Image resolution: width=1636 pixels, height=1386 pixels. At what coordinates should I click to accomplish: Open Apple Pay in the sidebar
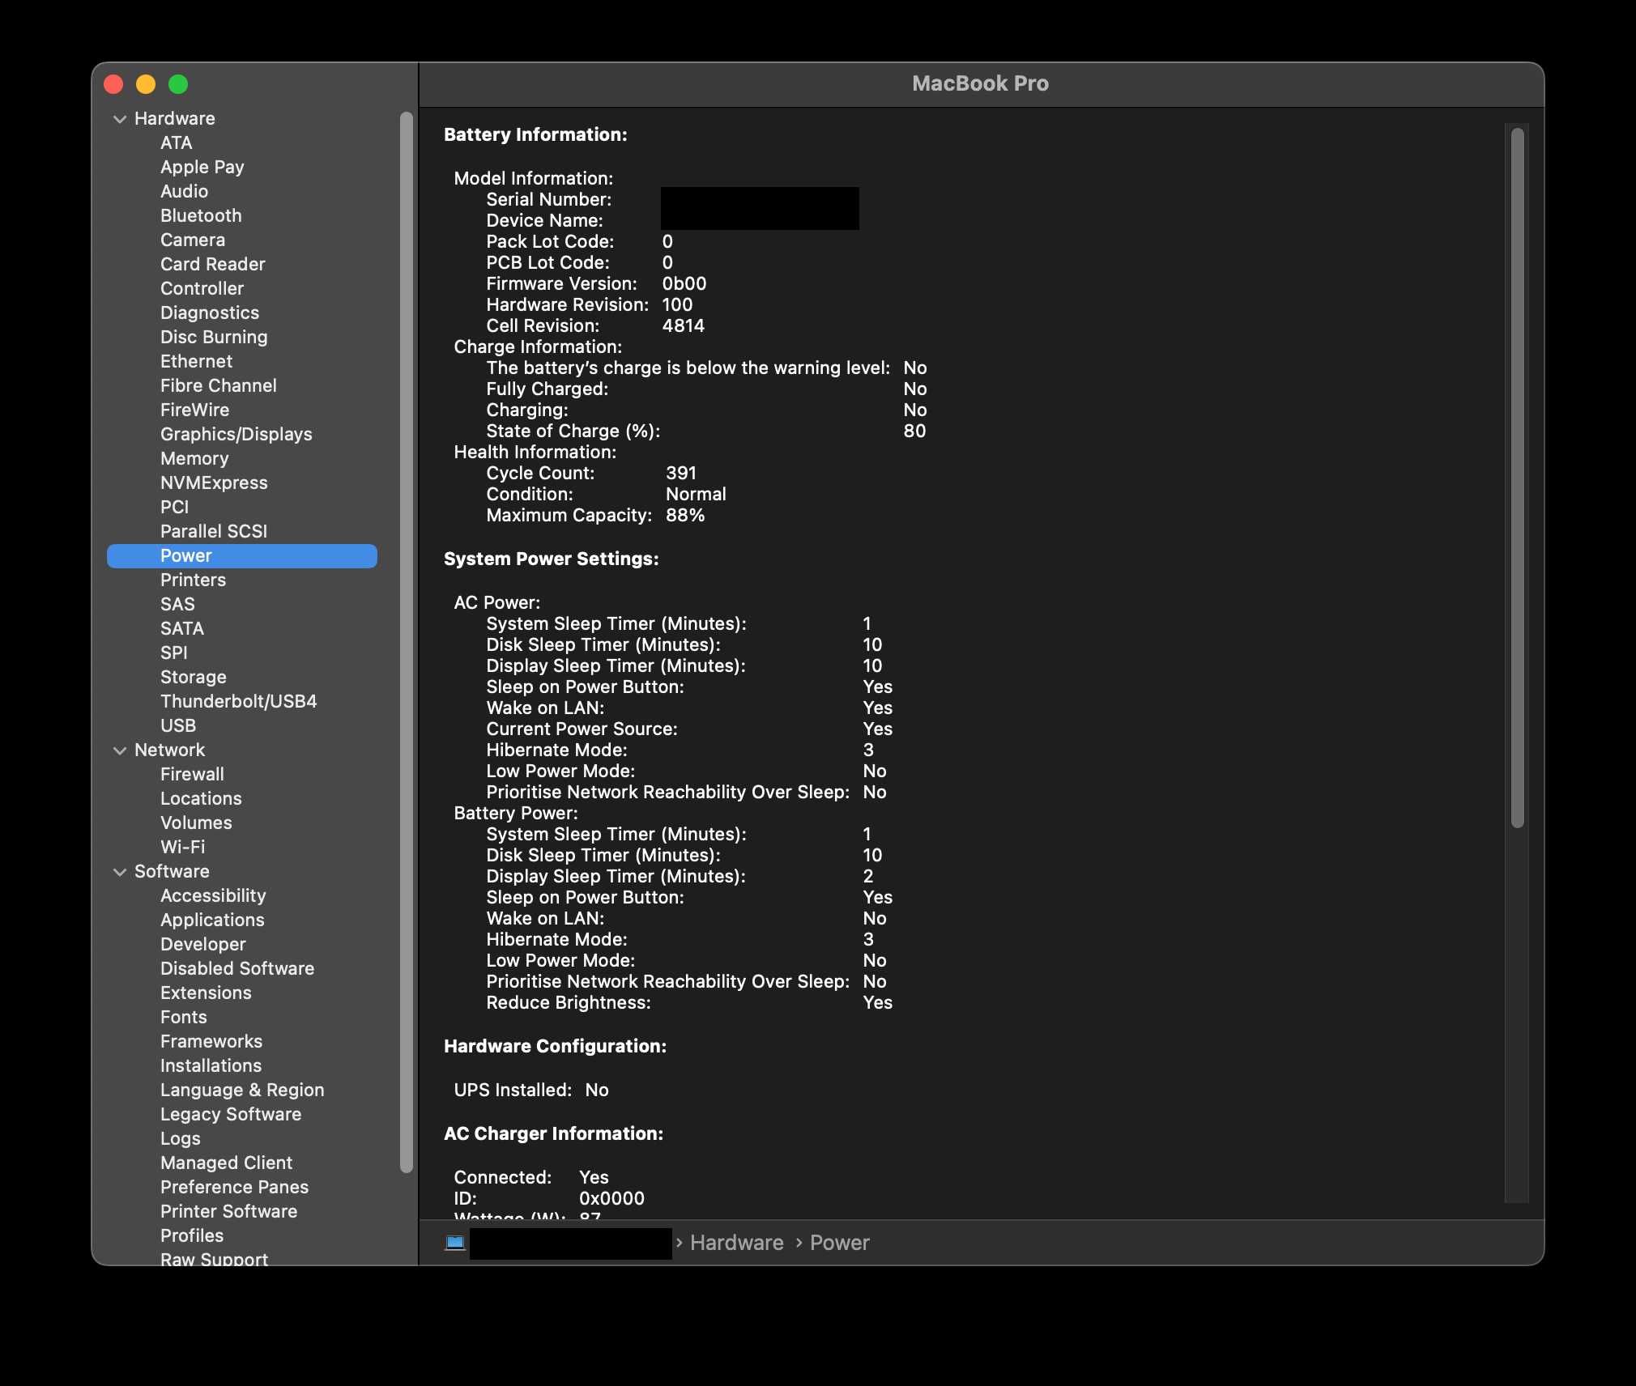click(202, 168)
